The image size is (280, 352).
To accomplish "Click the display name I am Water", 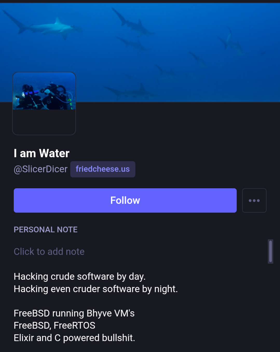I will 42,153.
